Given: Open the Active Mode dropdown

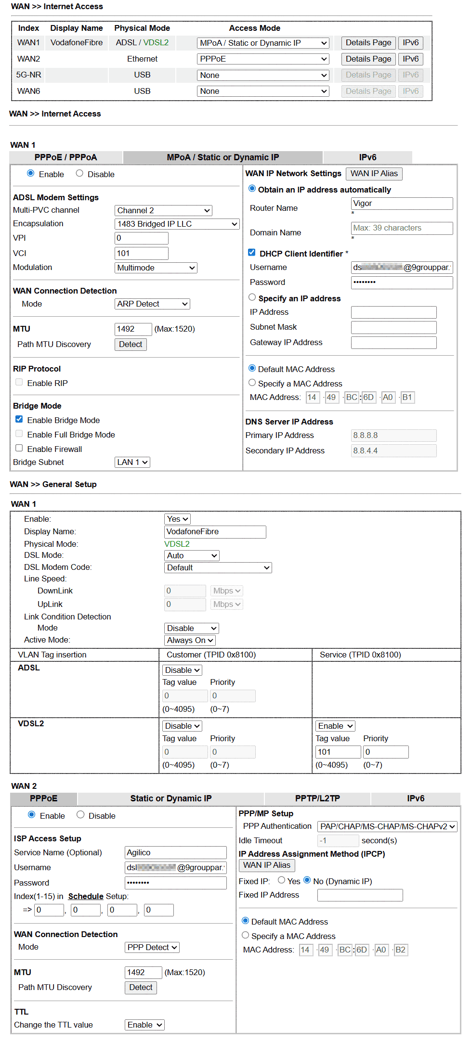Looking at the screenshot, I should (x=190, y=640).
